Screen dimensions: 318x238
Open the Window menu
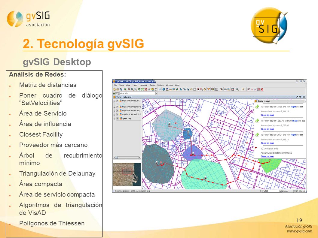click(169, 85)
